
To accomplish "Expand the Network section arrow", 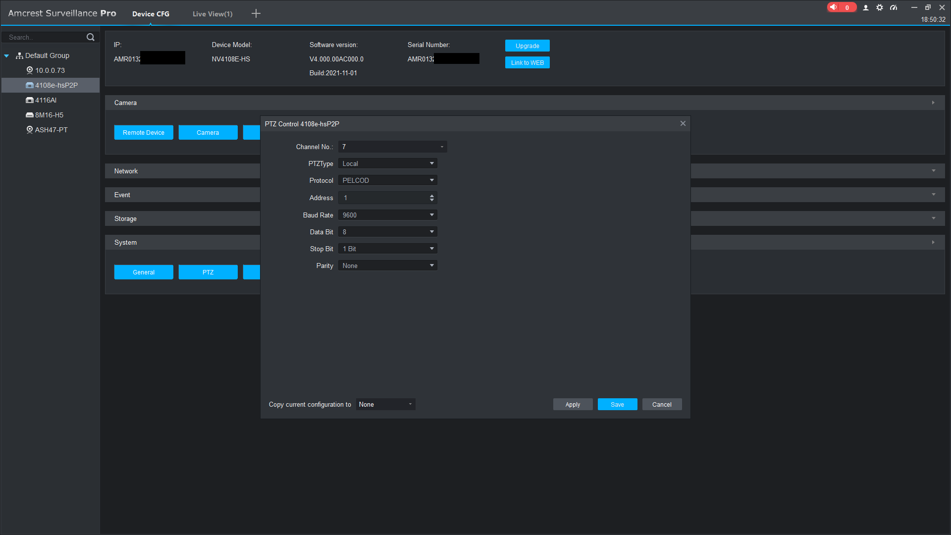I will [934, 171].
